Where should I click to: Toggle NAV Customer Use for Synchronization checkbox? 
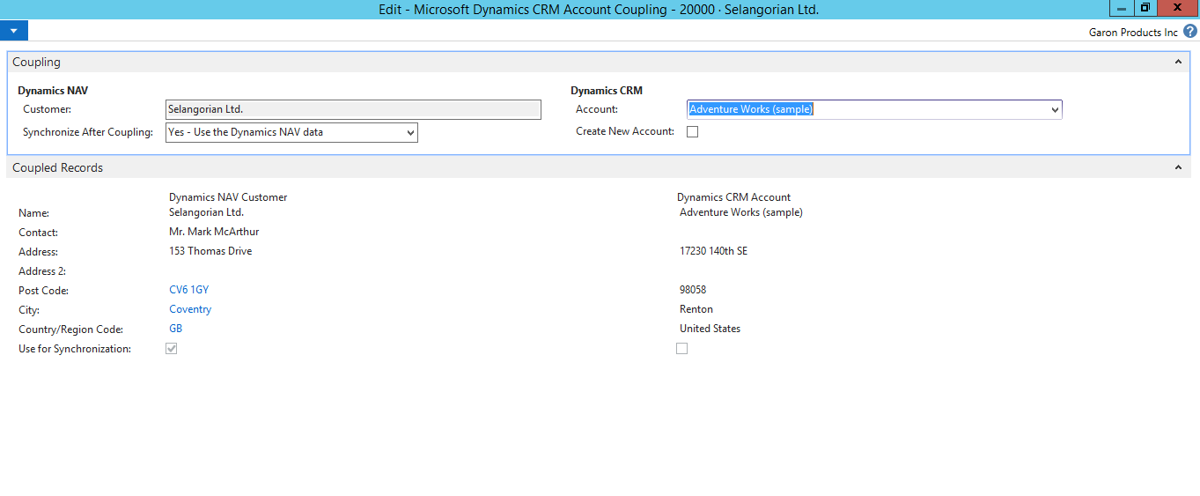172,349
